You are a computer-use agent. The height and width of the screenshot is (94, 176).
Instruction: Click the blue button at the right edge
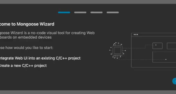[174, 81]
